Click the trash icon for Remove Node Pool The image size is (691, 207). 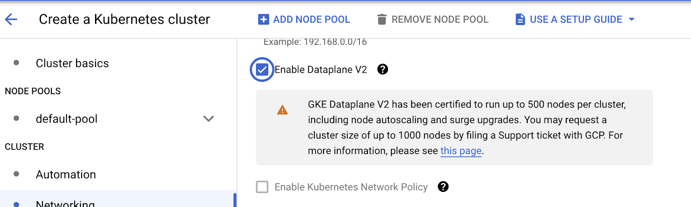click(x=382, y=19)
